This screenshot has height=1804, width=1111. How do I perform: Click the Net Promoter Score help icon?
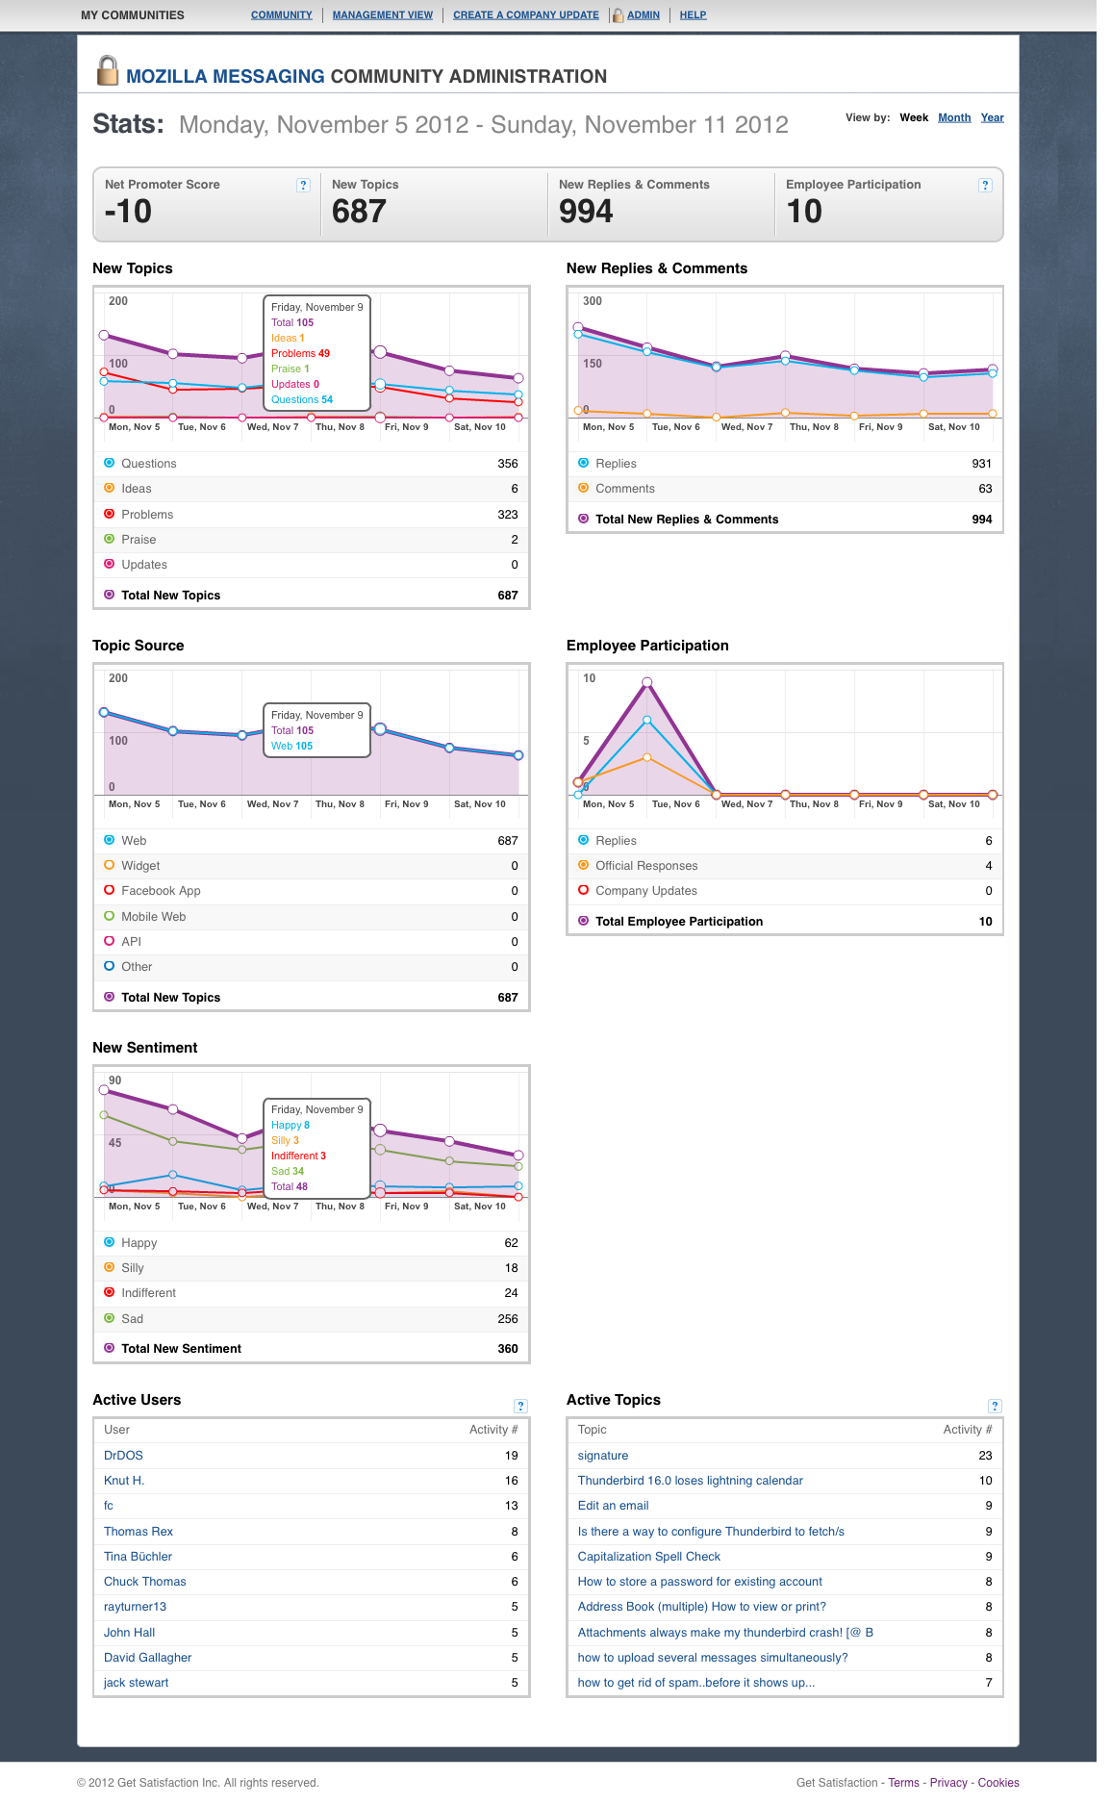tap(304, 185)
